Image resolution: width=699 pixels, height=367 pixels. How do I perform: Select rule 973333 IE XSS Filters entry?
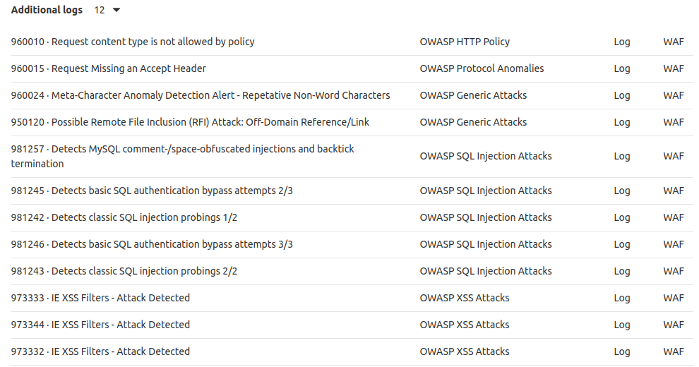click(x=100, y=298)
